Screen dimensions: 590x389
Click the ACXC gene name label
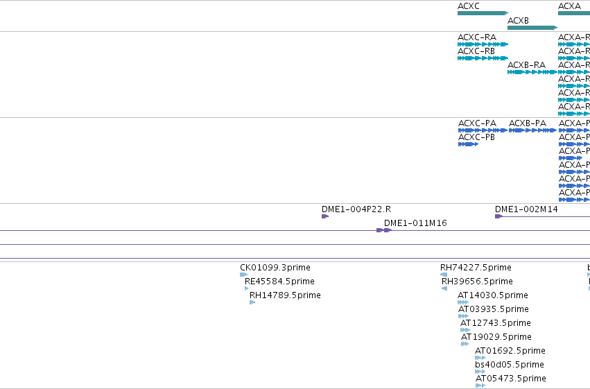pyautogui.click(x=469, y=6)
